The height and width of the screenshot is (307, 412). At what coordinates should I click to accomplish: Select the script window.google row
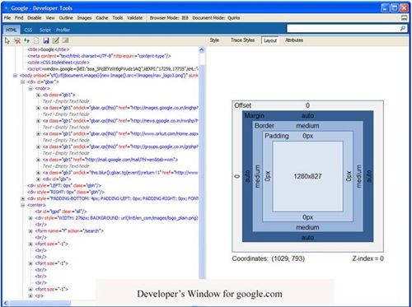[113, 69]
